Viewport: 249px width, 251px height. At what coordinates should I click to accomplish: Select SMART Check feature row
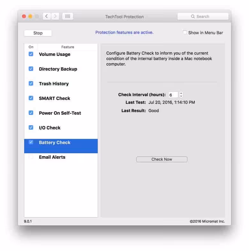[x=61, y=102]
